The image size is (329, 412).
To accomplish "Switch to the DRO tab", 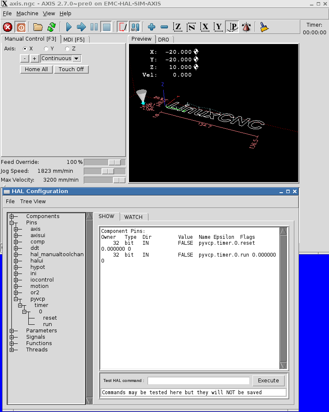I will [x=164, y=40].
